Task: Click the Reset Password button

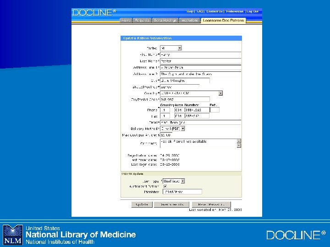Action: tap(211, 204)
